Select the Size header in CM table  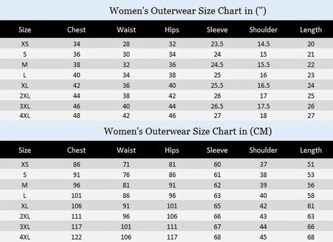pos(25,150)
